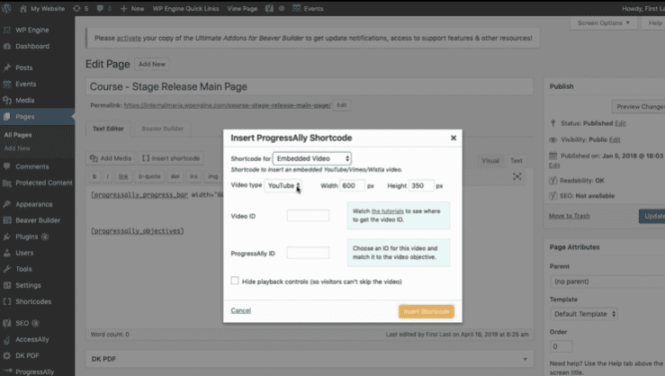Open All Pages submenu item
Viewport: 665px width, 376px height.
18,135
